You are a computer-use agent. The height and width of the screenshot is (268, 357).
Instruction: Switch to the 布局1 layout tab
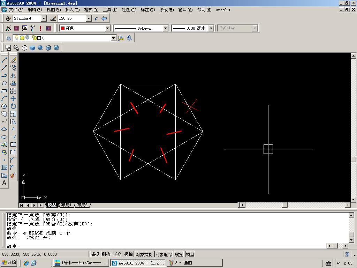pos(66,205)
